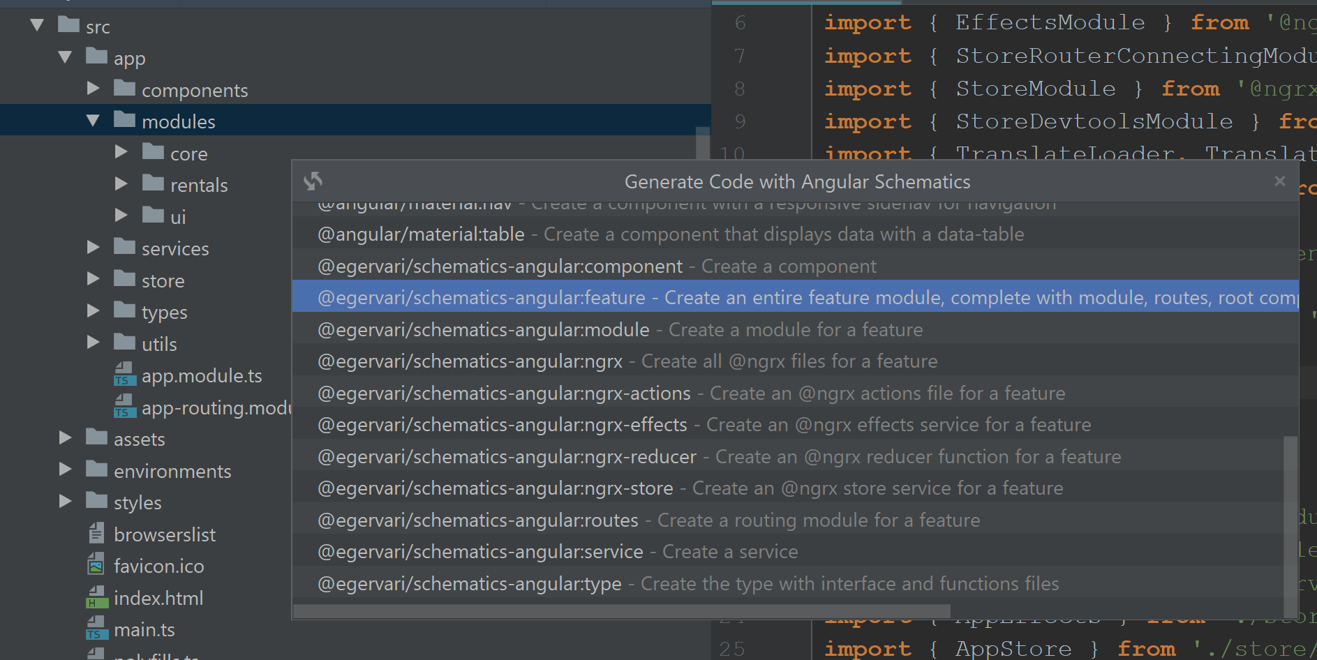Click the browserslist file icon
This screenshot has height=660, width=1317.
pos(96,533)
